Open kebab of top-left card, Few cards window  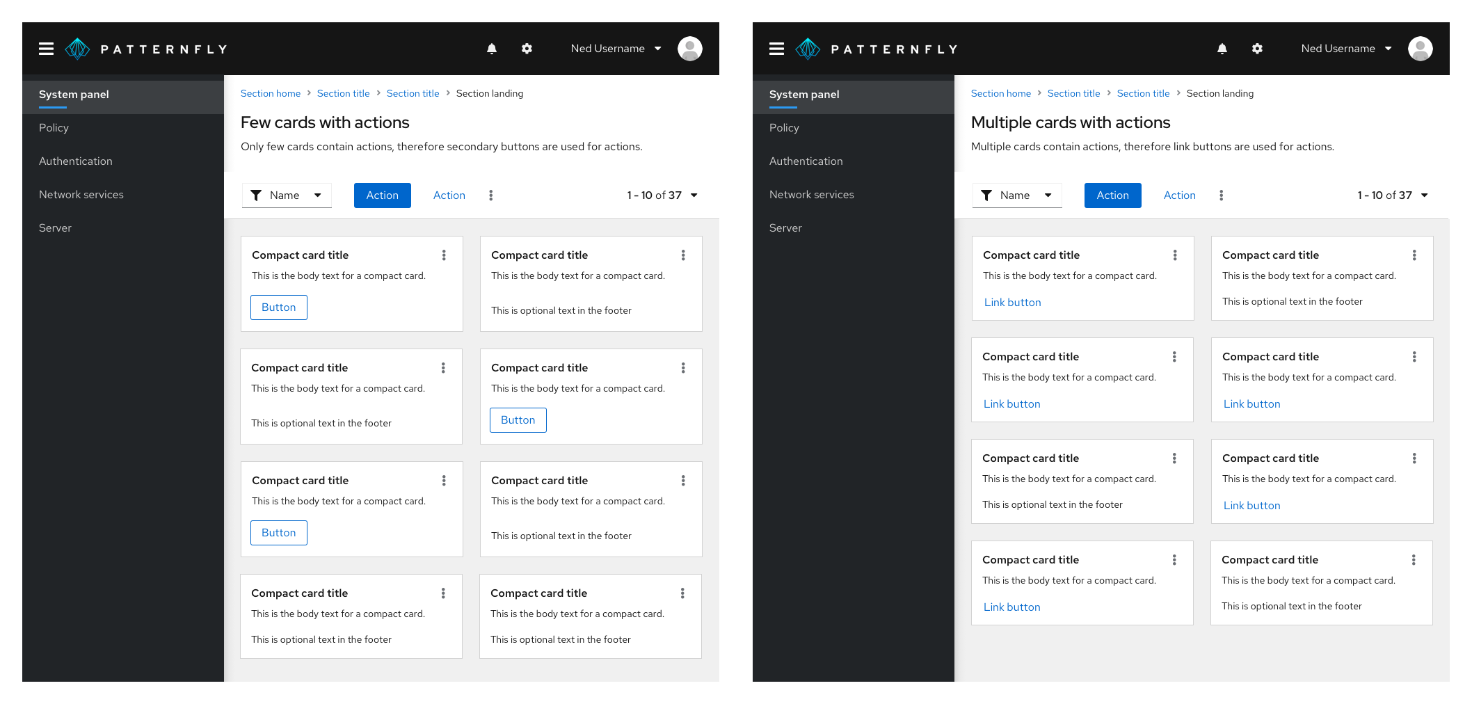444,255
